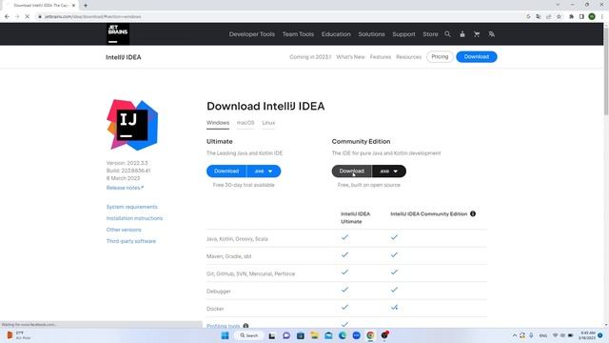Close the Download IntelliJ IDEA browser tab
609x343 pixels.
click(x=73, y=6)
